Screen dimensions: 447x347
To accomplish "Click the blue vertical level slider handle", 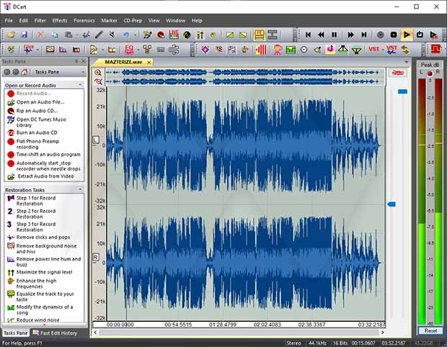I will 402,91.
